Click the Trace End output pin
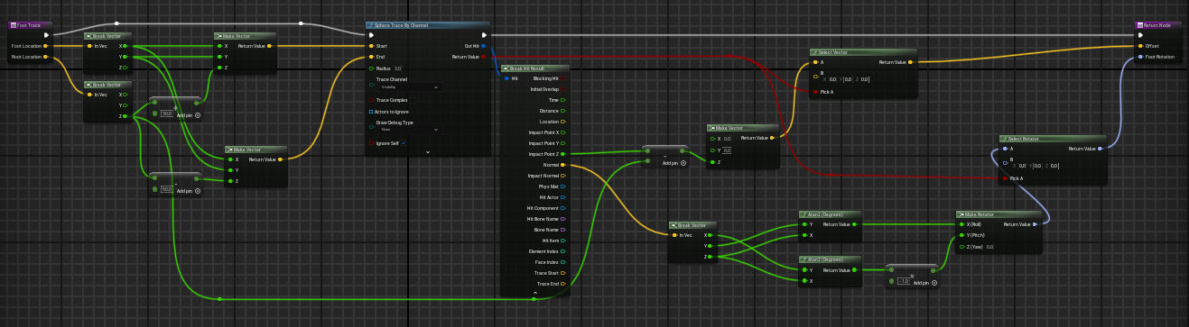Viewport: 1189px width, 327px height. coord(564,284)
